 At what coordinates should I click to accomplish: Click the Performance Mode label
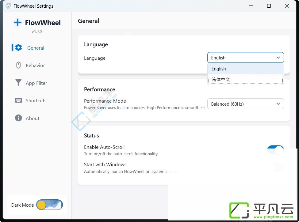pyautogui.click(x=105, y=101)
